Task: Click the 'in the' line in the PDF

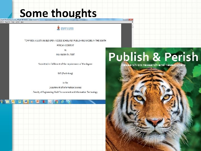Action: tap(65, 83)
